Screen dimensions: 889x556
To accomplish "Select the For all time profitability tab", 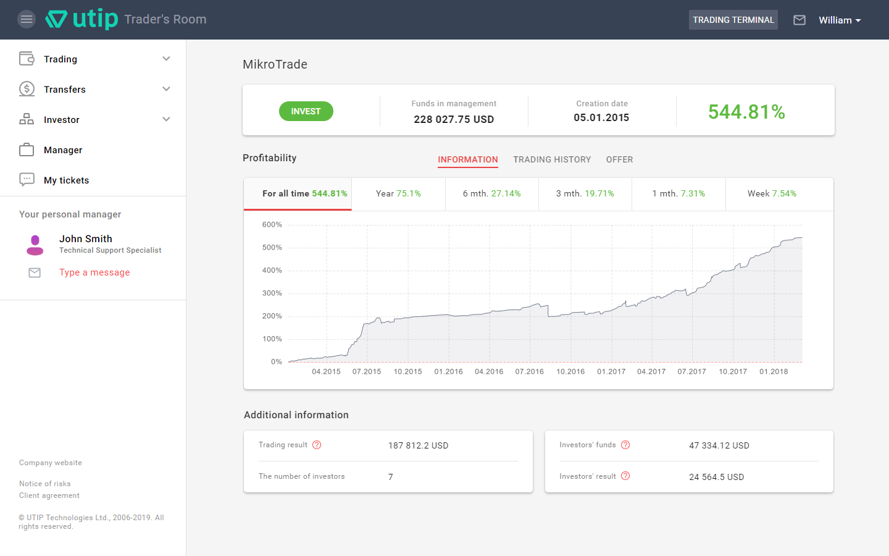I will [x=298, y=194].
